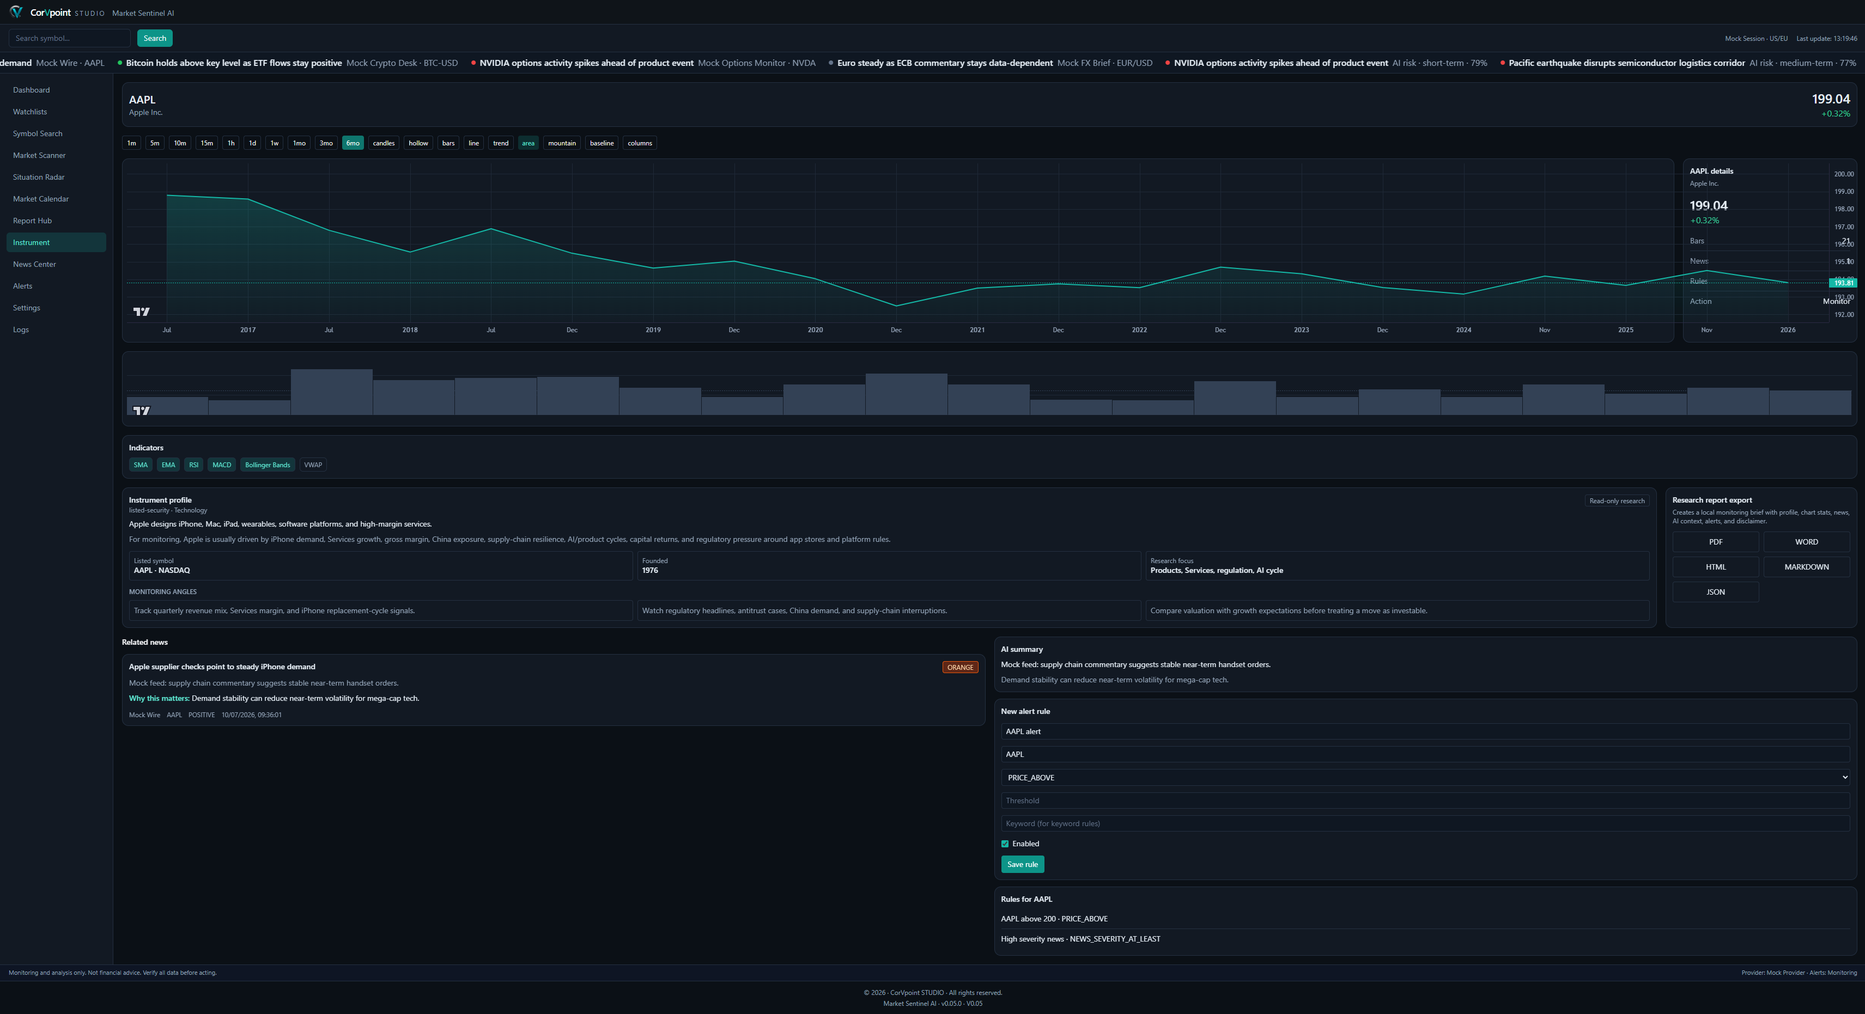Select the 5m timeframe

click(155, 143)
